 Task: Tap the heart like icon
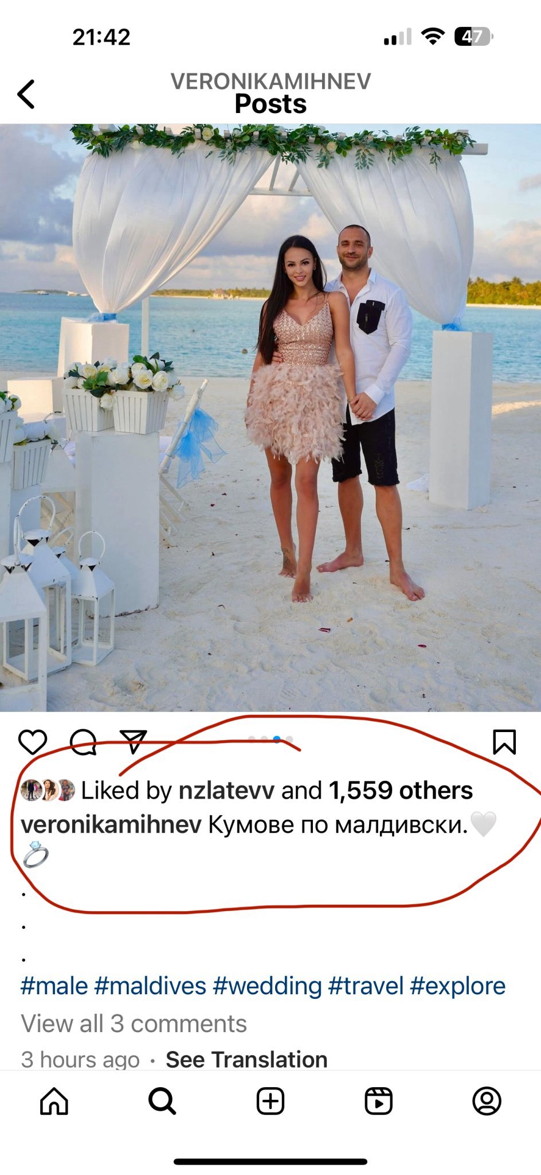click(x=33, y=742)
